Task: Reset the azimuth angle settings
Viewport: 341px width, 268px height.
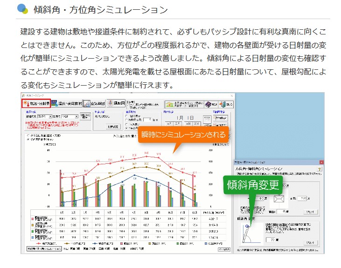Action: tap(310, 212)
